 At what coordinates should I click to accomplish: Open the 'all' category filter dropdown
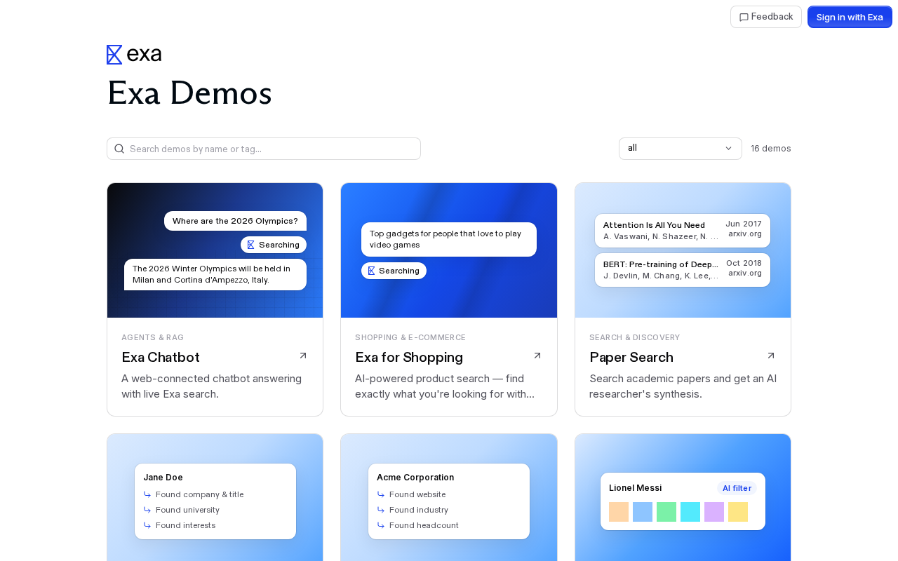681,149
